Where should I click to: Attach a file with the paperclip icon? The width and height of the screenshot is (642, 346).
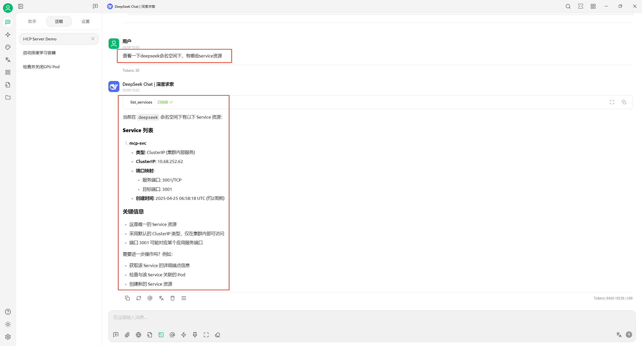(127, 335)
